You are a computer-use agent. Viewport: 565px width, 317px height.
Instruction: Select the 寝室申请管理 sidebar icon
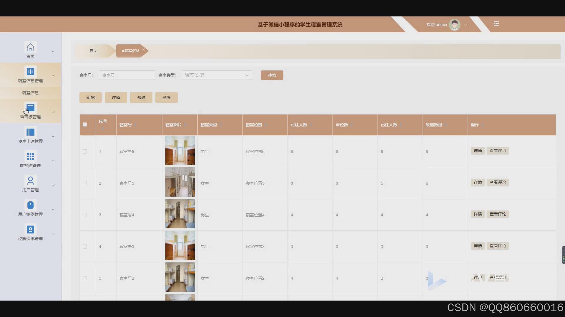30,132
